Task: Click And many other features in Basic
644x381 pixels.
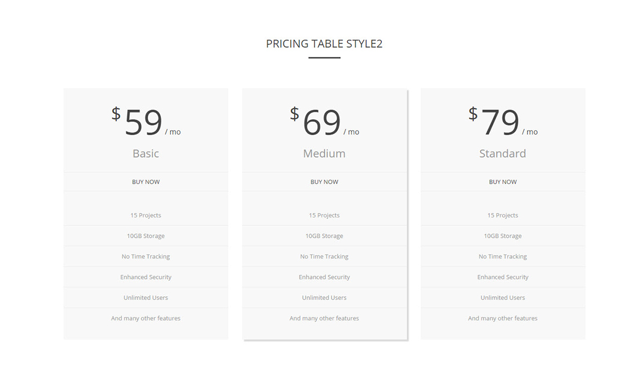Action: point(146,318)
